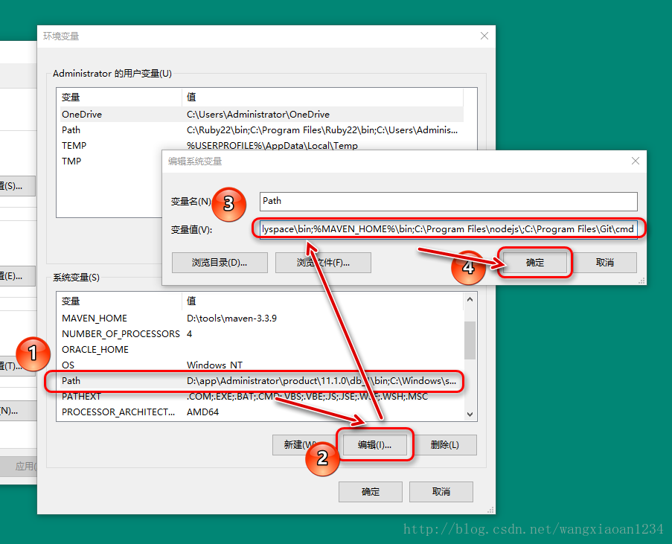Click the AMD64 value cell
The width and height of the screenshot is (672, 544).
click(202, 412)
